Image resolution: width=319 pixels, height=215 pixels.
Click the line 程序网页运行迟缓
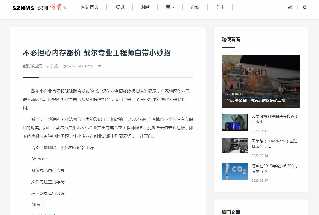pos(48,194)
